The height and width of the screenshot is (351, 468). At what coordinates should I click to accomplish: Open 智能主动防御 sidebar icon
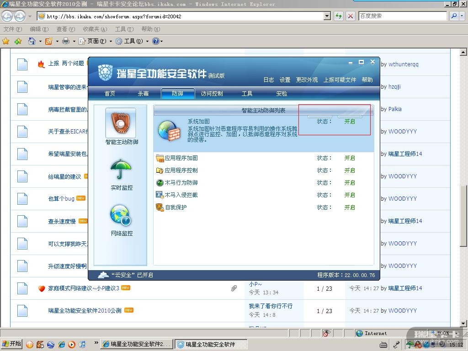pyautogui.click(x=121, y=123)
